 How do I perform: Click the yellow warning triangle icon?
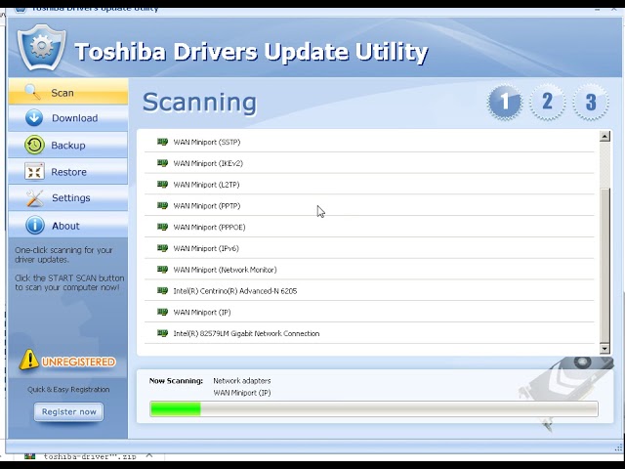tap(28, 360)
